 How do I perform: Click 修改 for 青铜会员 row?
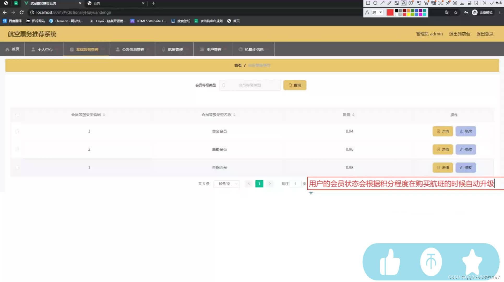466,168
